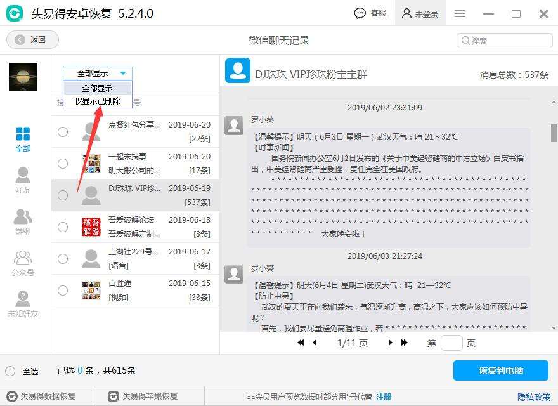Click date 2019-06-18 of 吾爱破解论坛

pyautogui.click(x=190, y=219)
